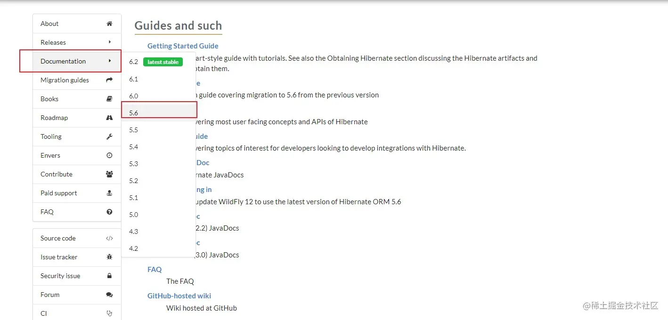
Task: Click the stethoscope icon beside CI
Action: [x=109, y=313]
